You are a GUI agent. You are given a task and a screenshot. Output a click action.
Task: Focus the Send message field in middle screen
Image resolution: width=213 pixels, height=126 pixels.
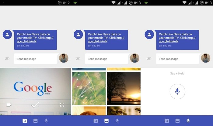(x=106, y=59)
